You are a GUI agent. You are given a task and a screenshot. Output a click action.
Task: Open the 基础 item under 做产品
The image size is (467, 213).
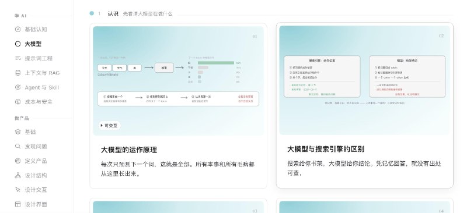pos(30,132)
